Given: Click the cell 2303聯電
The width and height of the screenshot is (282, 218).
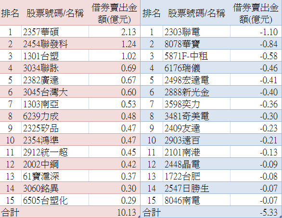Looking at the screenshot, I should click(196, 31).
